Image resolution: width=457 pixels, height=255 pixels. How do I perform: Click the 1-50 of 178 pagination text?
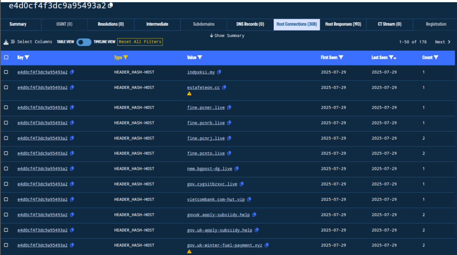pos(413,42)
